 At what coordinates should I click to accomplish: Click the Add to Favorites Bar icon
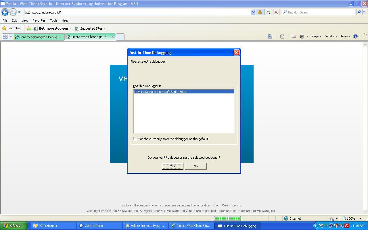coord(29,28)
